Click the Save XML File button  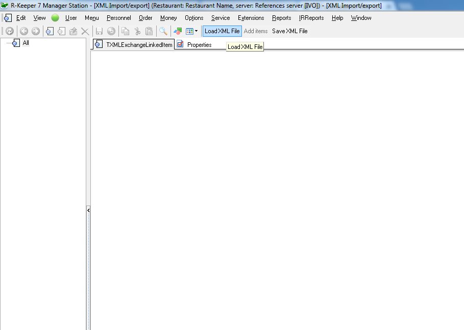pos(290,31)
